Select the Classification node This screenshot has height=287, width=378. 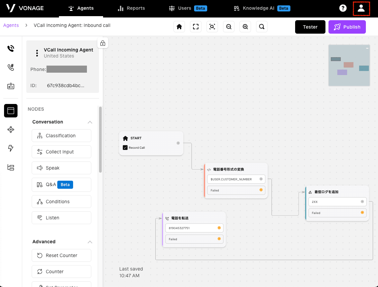pos(61,136)
